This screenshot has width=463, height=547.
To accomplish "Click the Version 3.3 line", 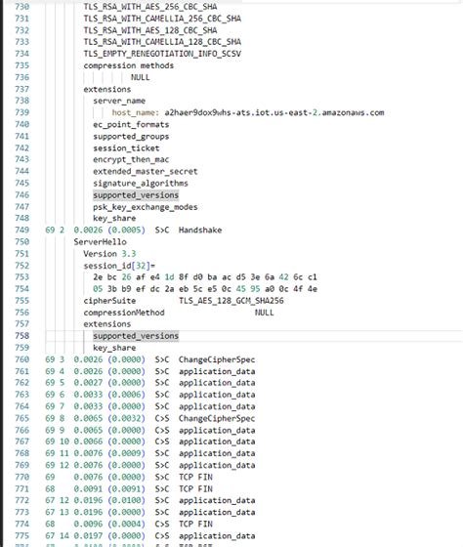I will [109, 254].
